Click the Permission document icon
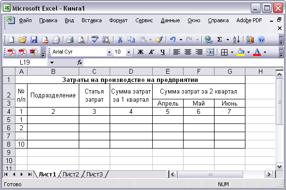 (45, 40)
